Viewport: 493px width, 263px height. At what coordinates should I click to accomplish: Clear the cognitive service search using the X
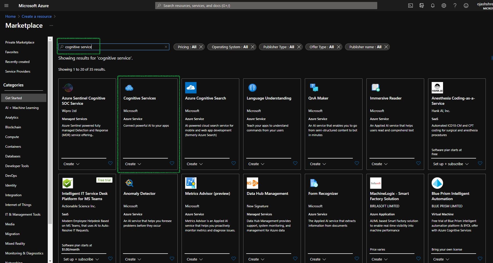click(166, 47)
